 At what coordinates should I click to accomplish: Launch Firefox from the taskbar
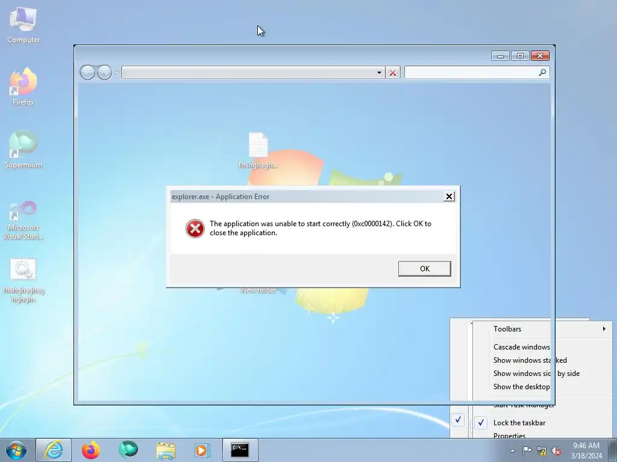pyautogui.click(x=90, y=450)
